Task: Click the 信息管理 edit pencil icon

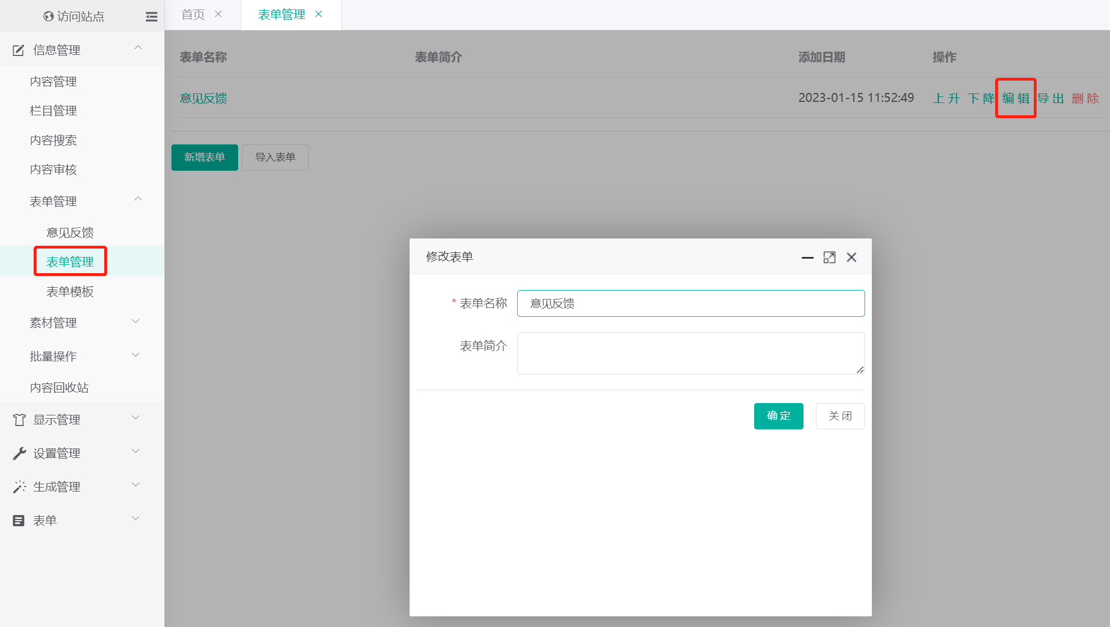Action: 18,50
